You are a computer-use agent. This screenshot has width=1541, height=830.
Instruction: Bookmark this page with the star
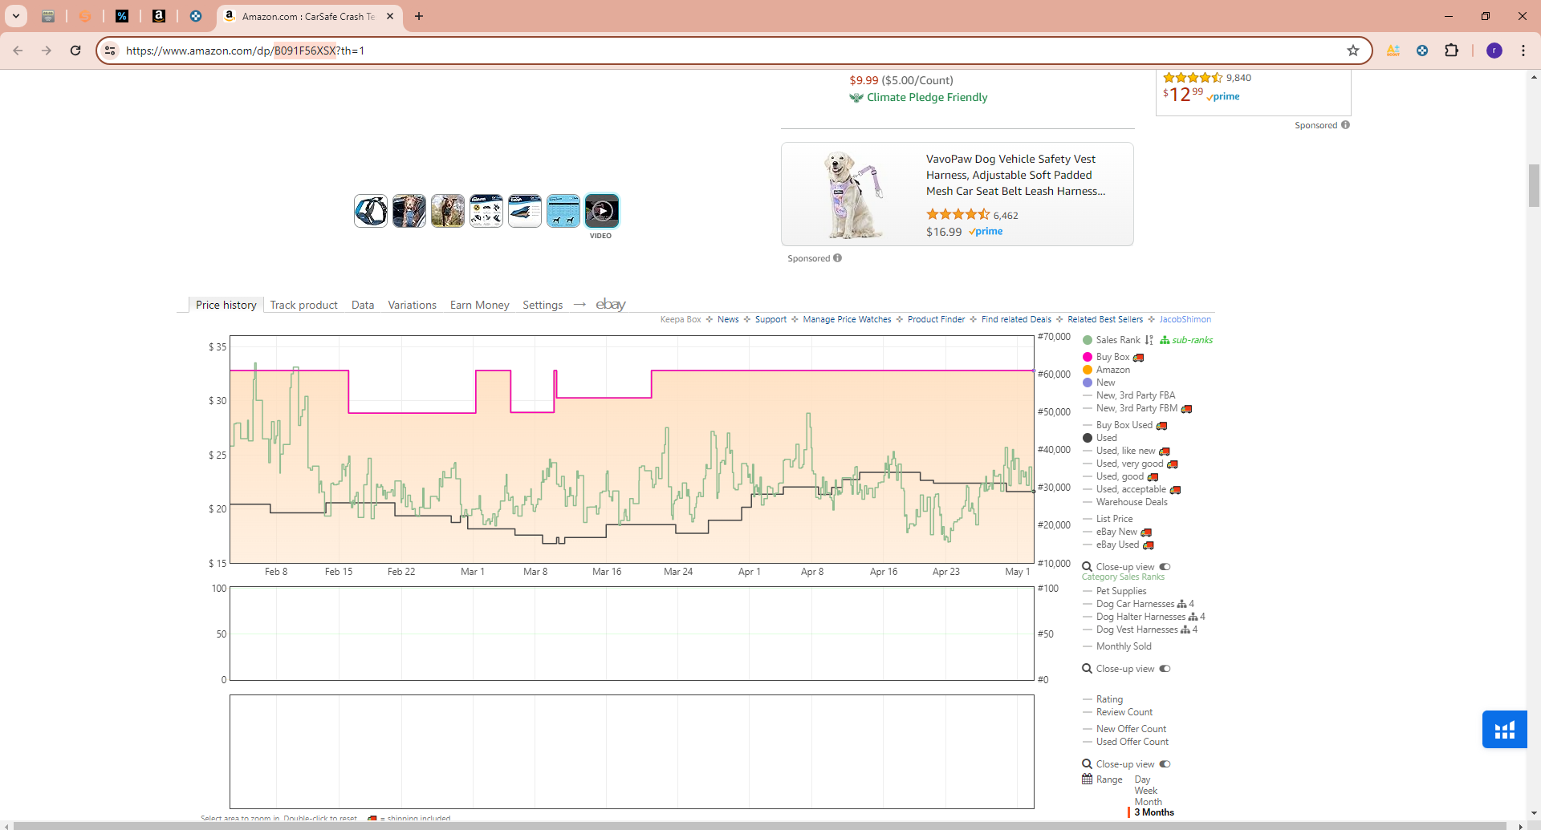[1353, 51]
